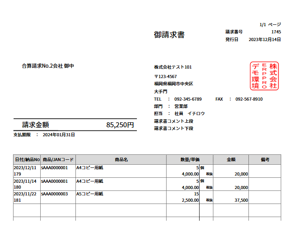Image resolution: width=290 pixels, height=227 pixels.
Task: Click the TEL number 092-345-6789
Action: (x=188, y=99)
